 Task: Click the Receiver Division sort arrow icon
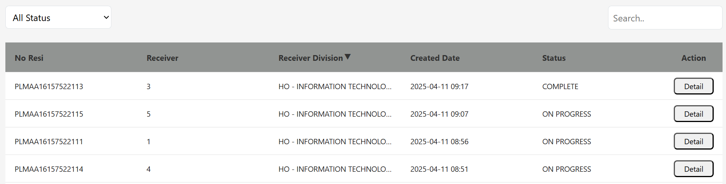(x=348, y=57)
